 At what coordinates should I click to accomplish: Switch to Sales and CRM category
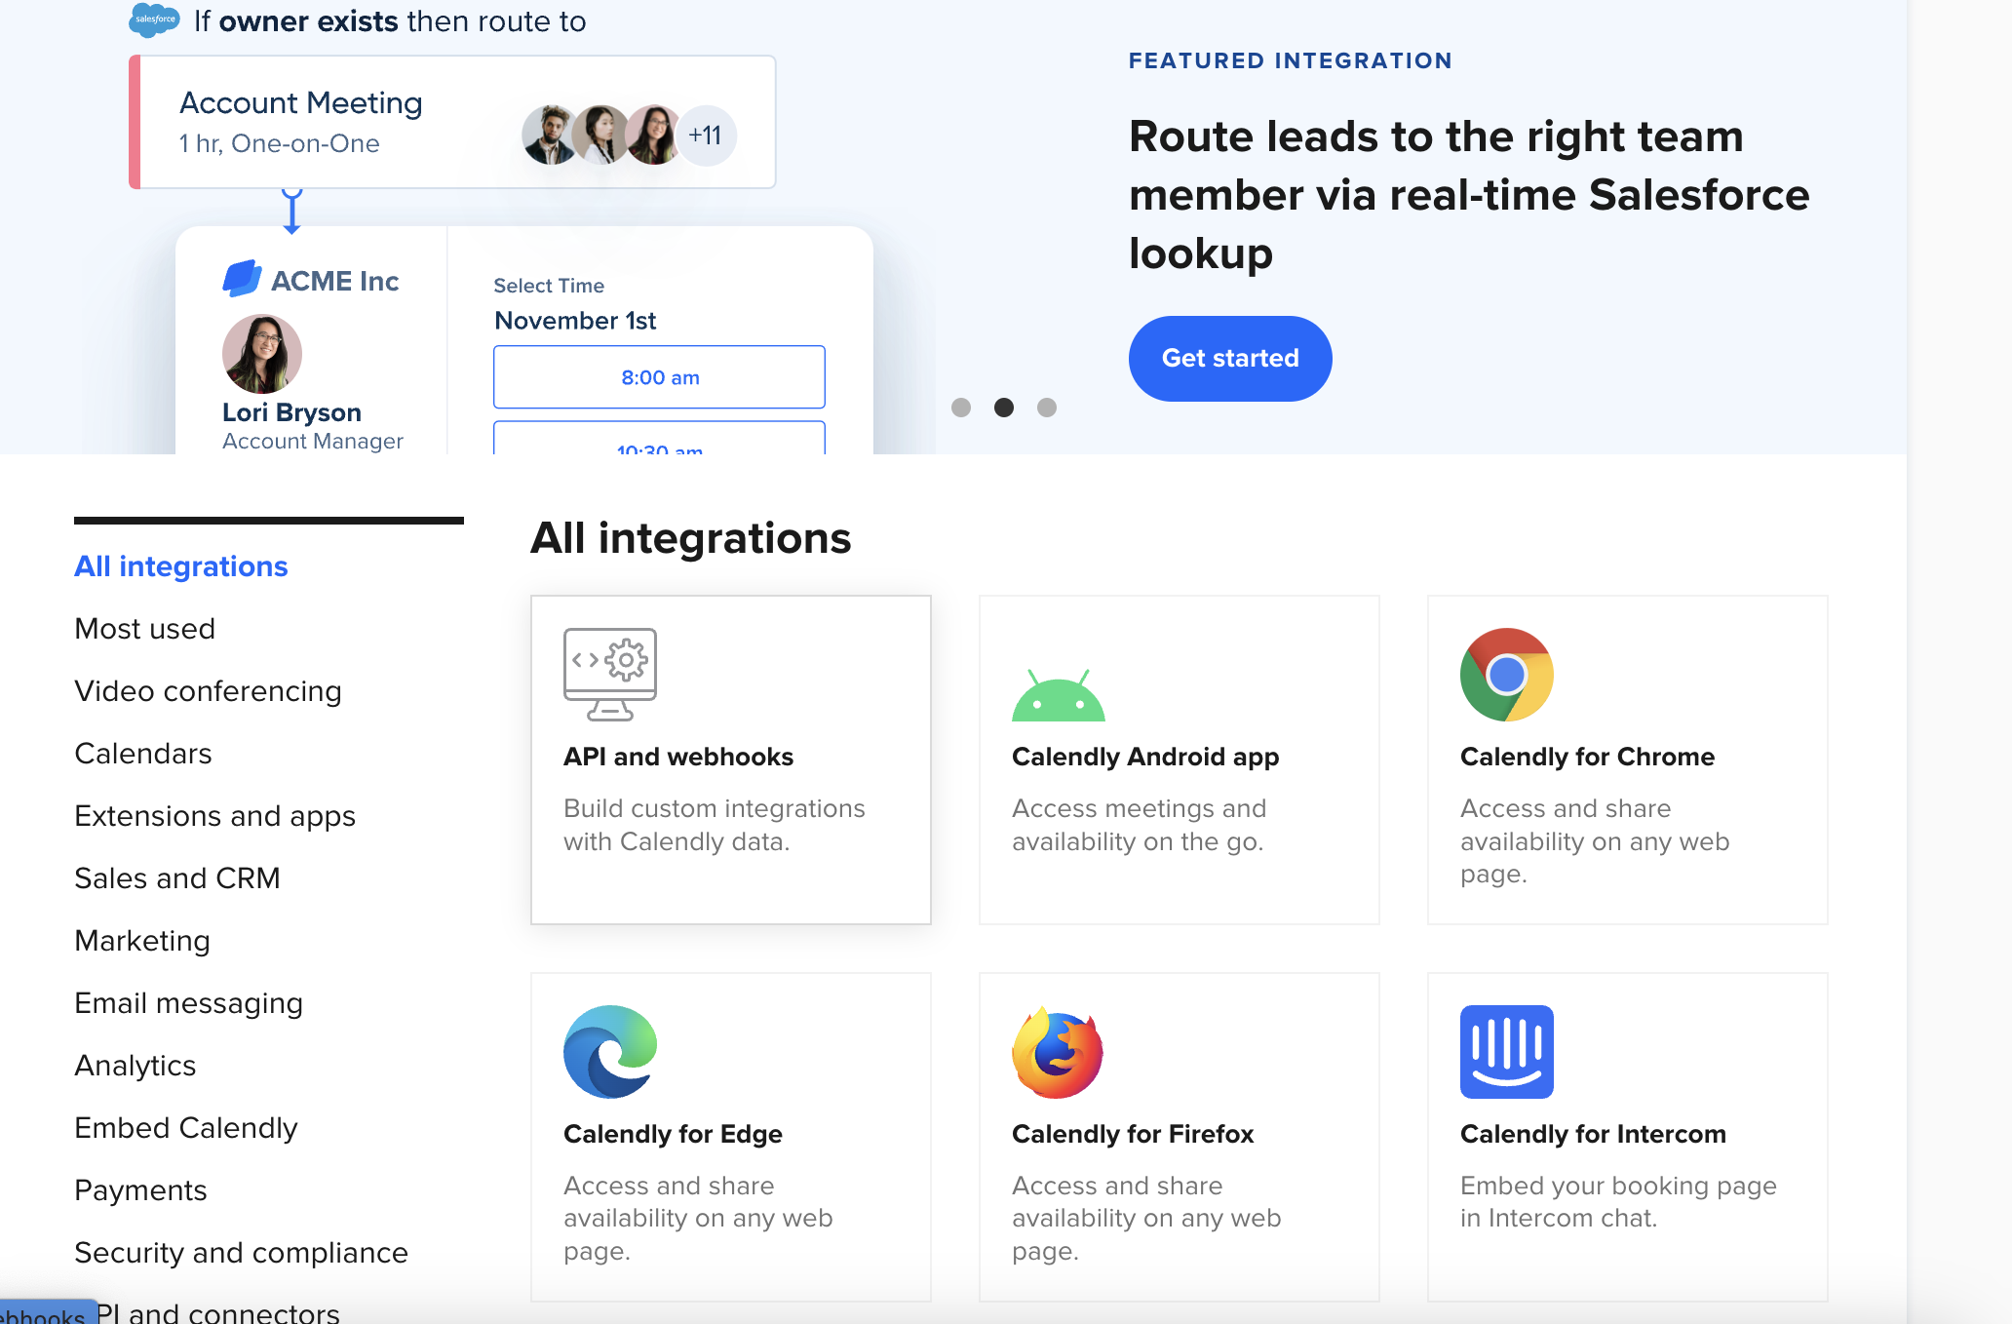coord(176,878)
